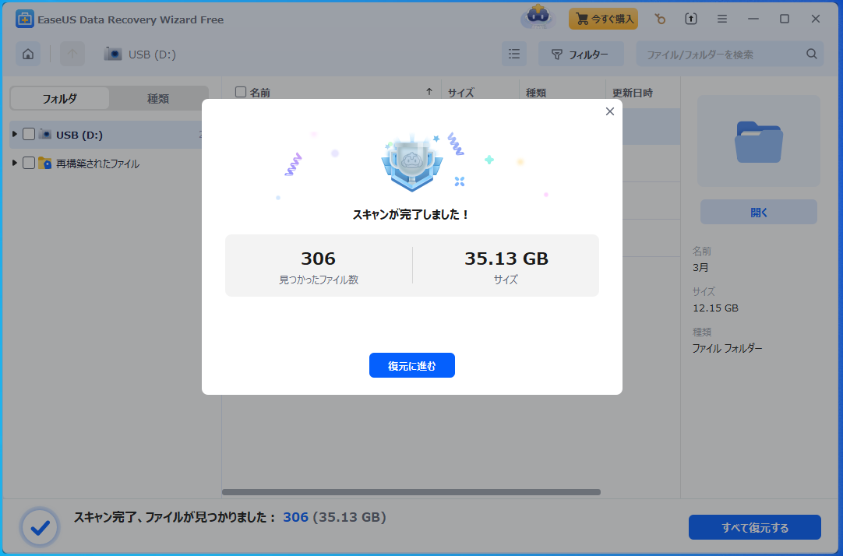Viewport: 843px width, 556px height.
Task: Click the 再構築されたファイル folder icon
Action: point(44,163)
